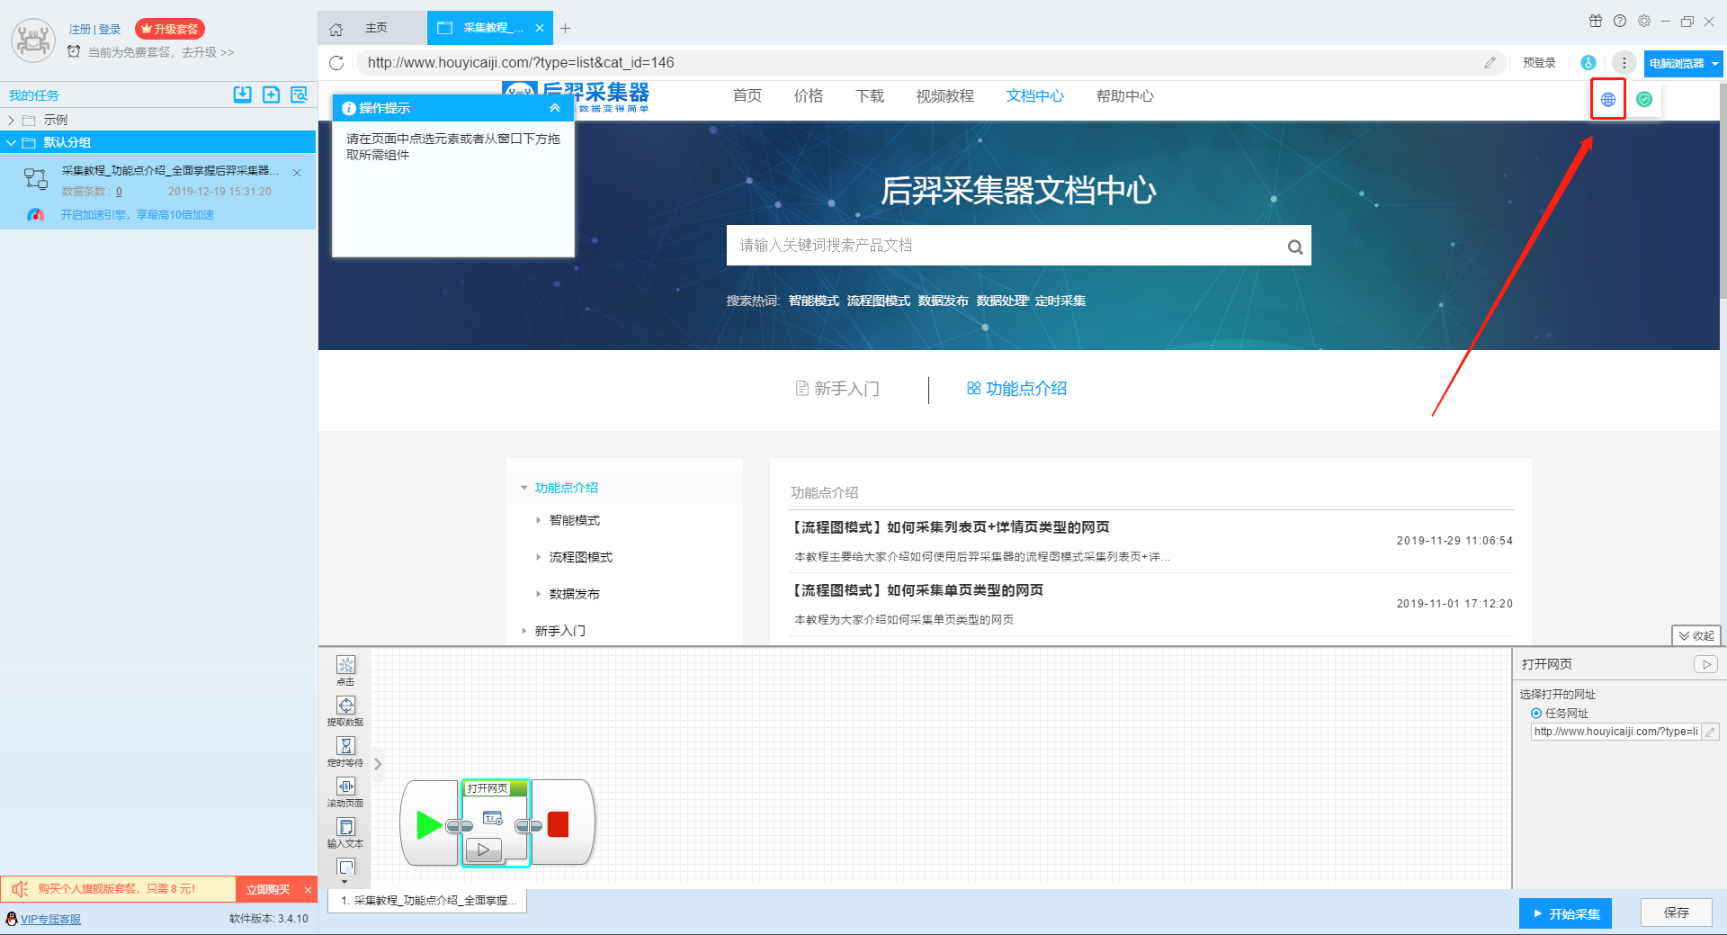Show more components with the down arrow
The width and height of the screenshot is (1727, 935).
pos(345,883)
